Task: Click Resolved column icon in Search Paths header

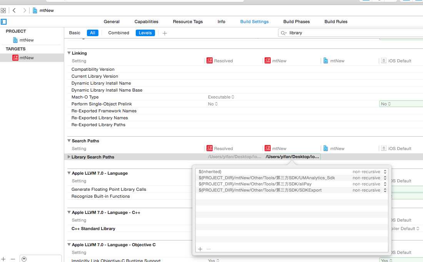Action: pyautogui.click(x=210, y=148)
